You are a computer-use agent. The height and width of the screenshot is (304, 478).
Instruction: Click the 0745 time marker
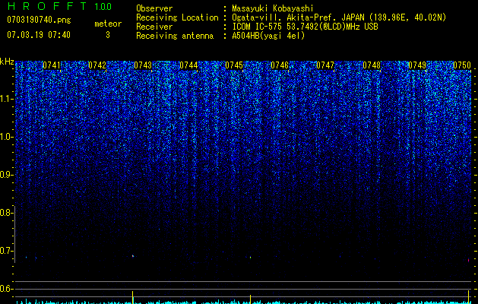(234, 65)
